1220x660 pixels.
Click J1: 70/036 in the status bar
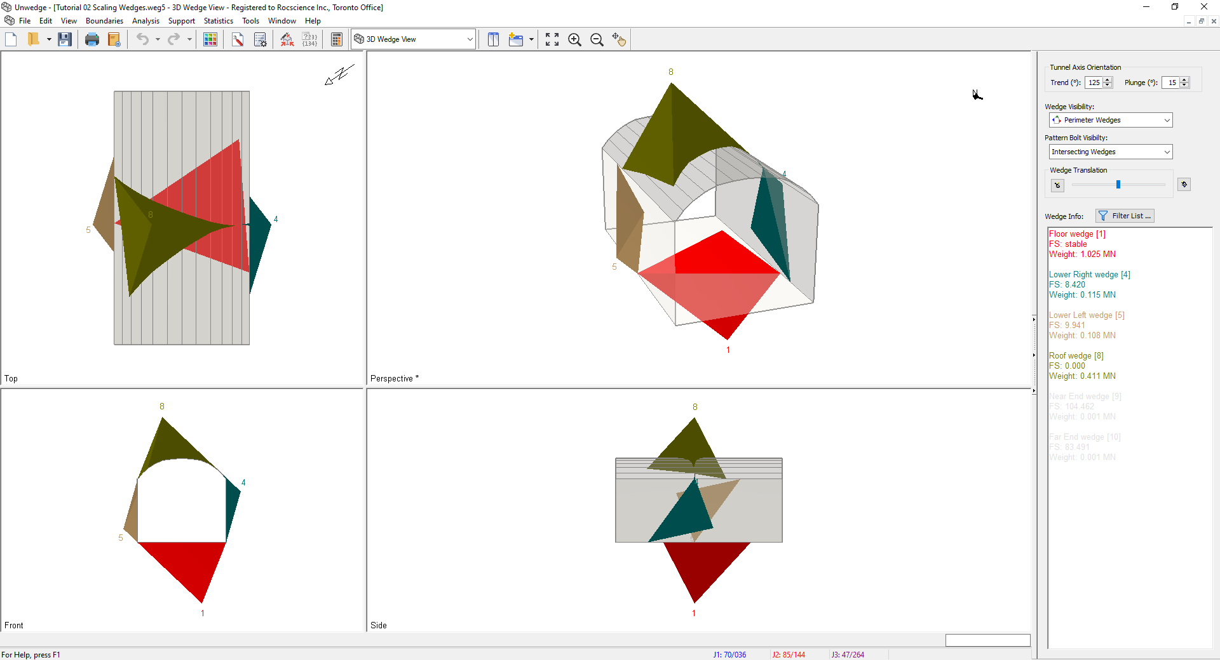pos(729,654)
